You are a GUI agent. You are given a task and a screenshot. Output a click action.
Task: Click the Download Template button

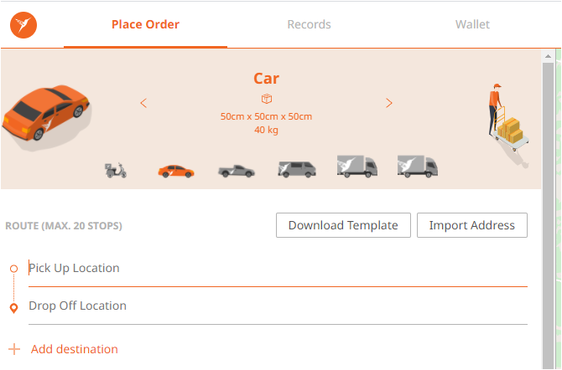pyautogui.click(x=343, y=225)
